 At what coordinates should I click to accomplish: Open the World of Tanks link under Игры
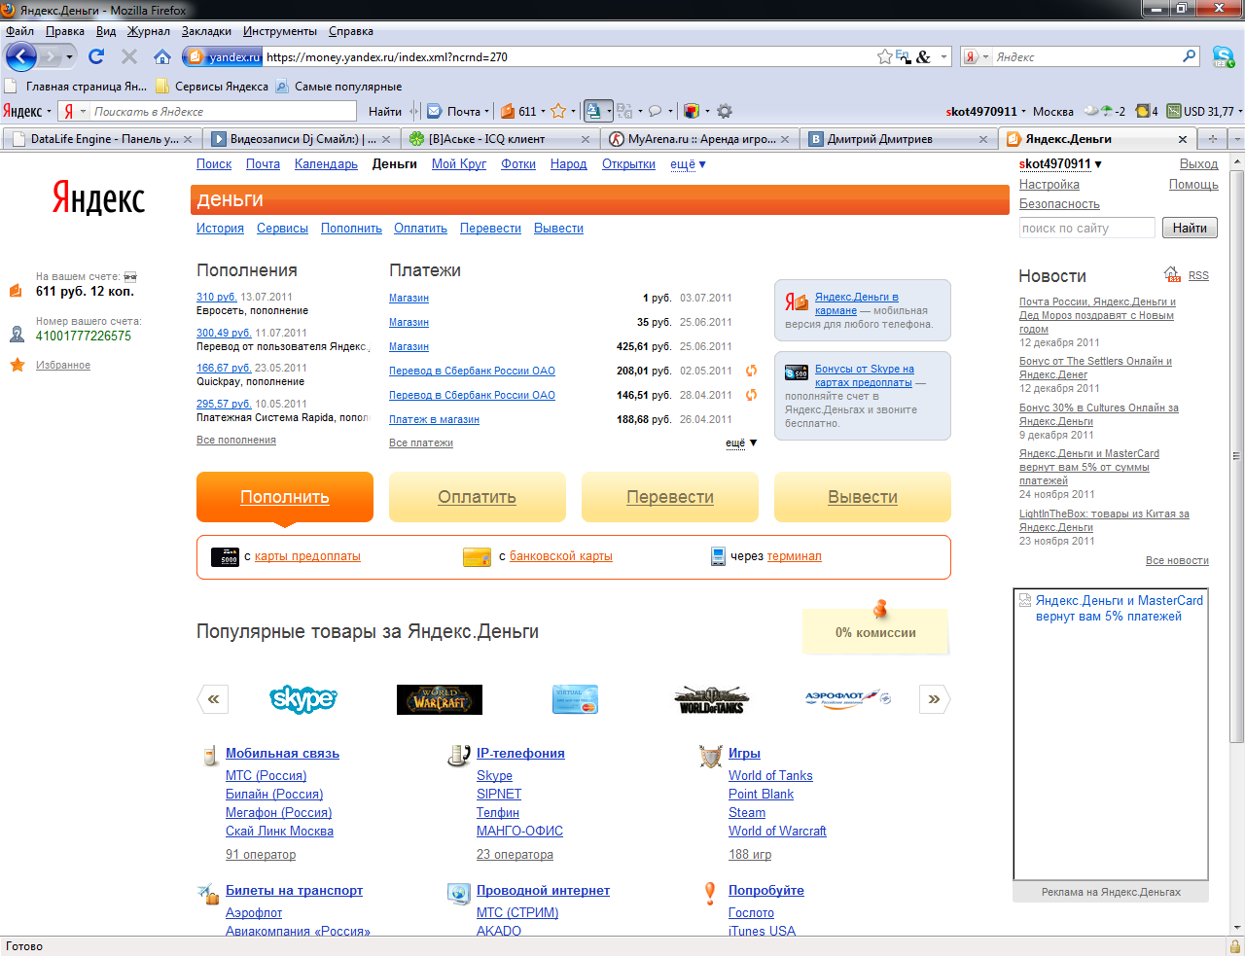[x=770, y=776]
